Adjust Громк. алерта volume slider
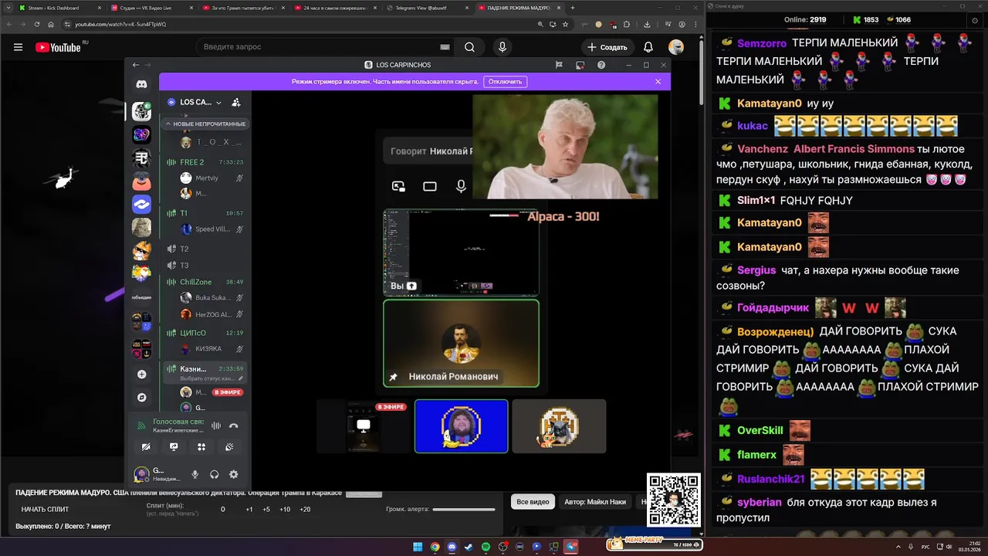 pos(463,509)
